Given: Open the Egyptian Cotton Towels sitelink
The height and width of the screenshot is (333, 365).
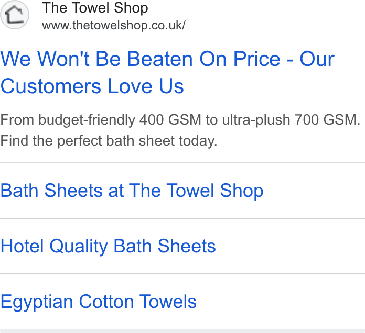Looking at the screenshot, I should coord(99,302).
